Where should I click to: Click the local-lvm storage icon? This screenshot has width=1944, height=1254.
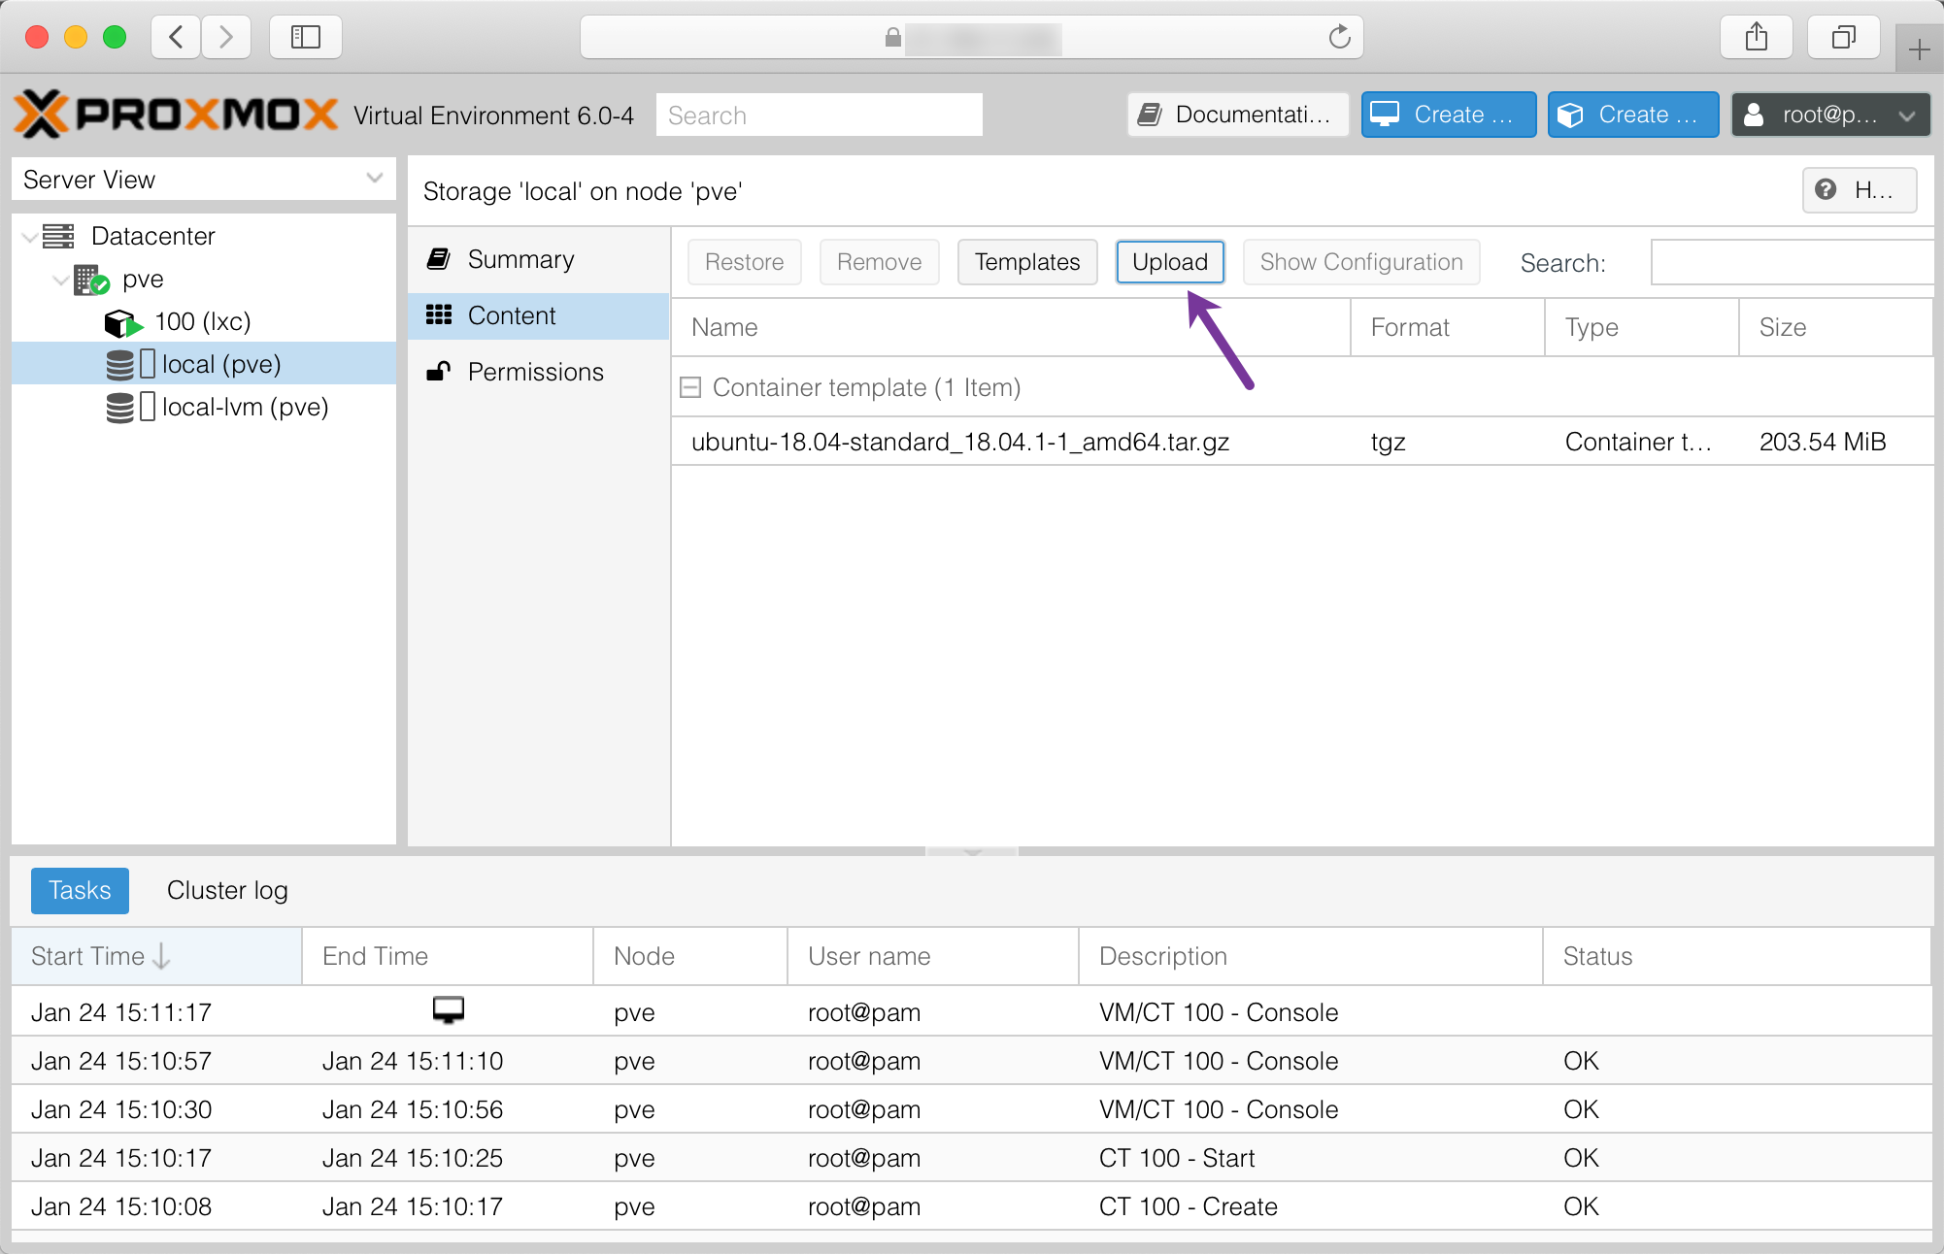120,408
